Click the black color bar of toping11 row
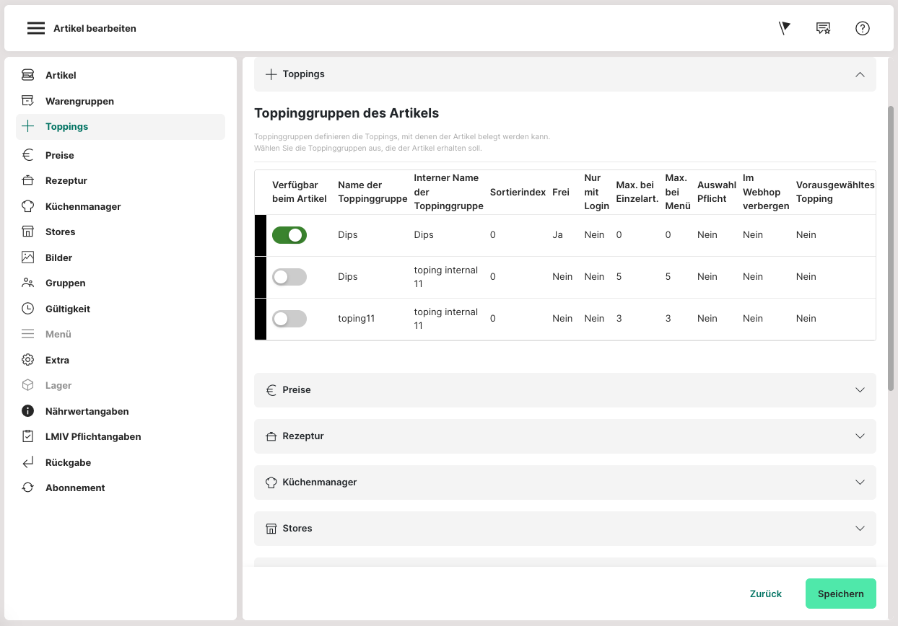 (x=261, y=319)
